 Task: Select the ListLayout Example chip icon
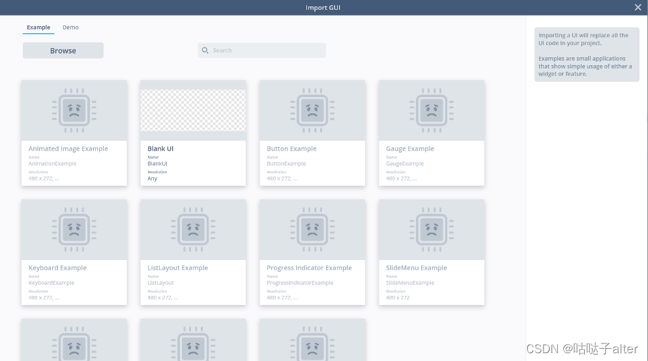coord(193,229)
